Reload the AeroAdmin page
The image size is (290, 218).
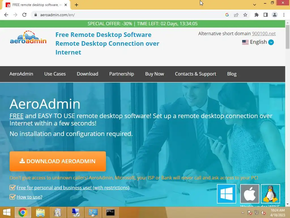tap(24, 15)
